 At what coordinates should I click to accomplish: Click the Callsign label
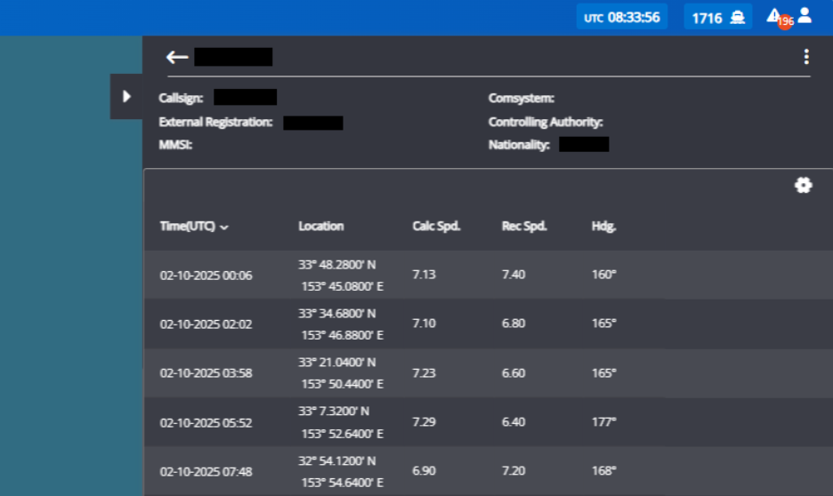click(181, 98)
